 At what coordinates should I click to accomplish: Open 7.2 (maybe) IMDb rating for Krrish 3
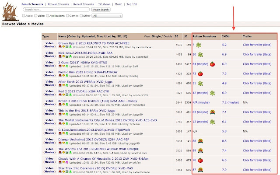(x=231, y=102)
